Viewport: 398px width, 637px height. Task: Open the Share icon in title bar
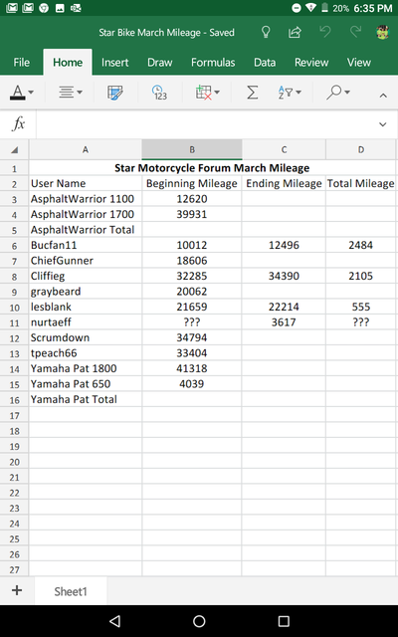click(x=295, y=32)
